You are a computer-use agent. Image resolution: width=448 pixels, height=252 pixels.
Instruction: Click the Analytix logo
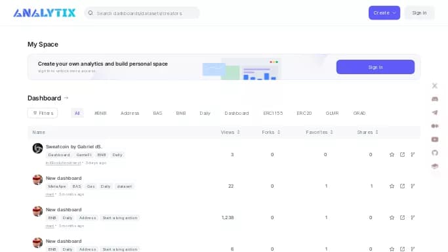[x=45, y=13]
